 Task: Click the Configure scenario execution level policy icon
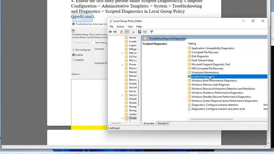point(189,109)
